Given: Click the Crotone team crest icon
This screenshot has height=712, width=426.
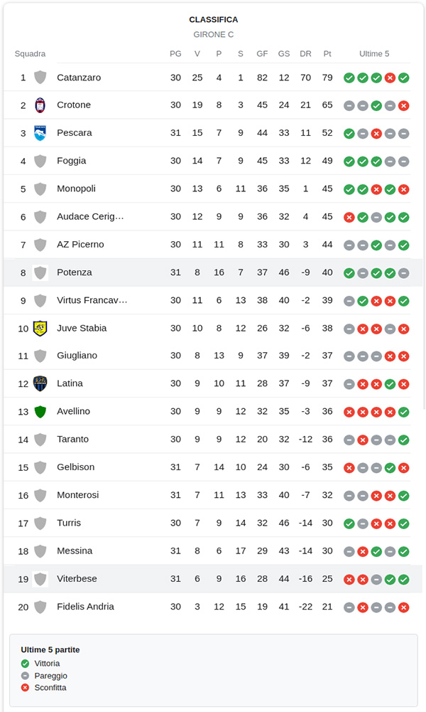Looking at the screenshot, I should coord(40,105).
